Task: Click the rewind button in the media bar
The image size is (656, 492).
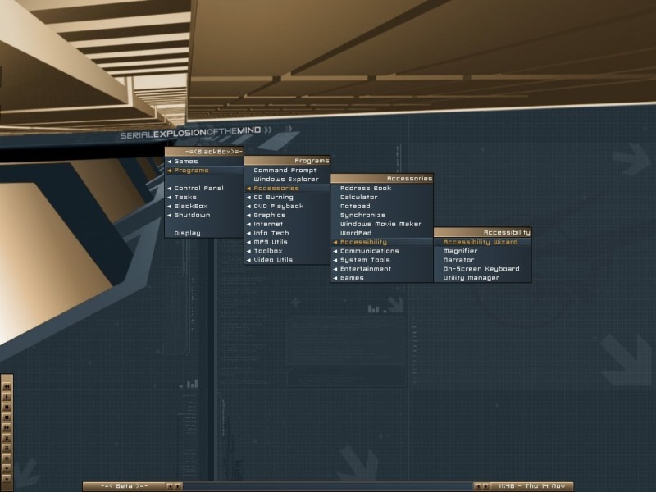Action: click(7, 386)
